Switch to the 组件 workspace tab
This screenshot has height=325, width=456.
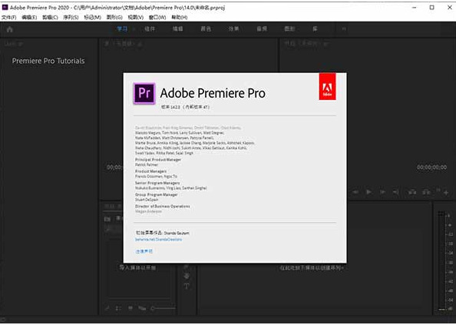[150, 28]
